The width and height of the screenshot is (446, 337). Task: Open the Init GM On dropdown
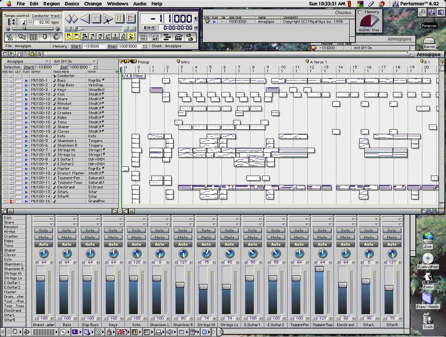[x=74, y=62]
